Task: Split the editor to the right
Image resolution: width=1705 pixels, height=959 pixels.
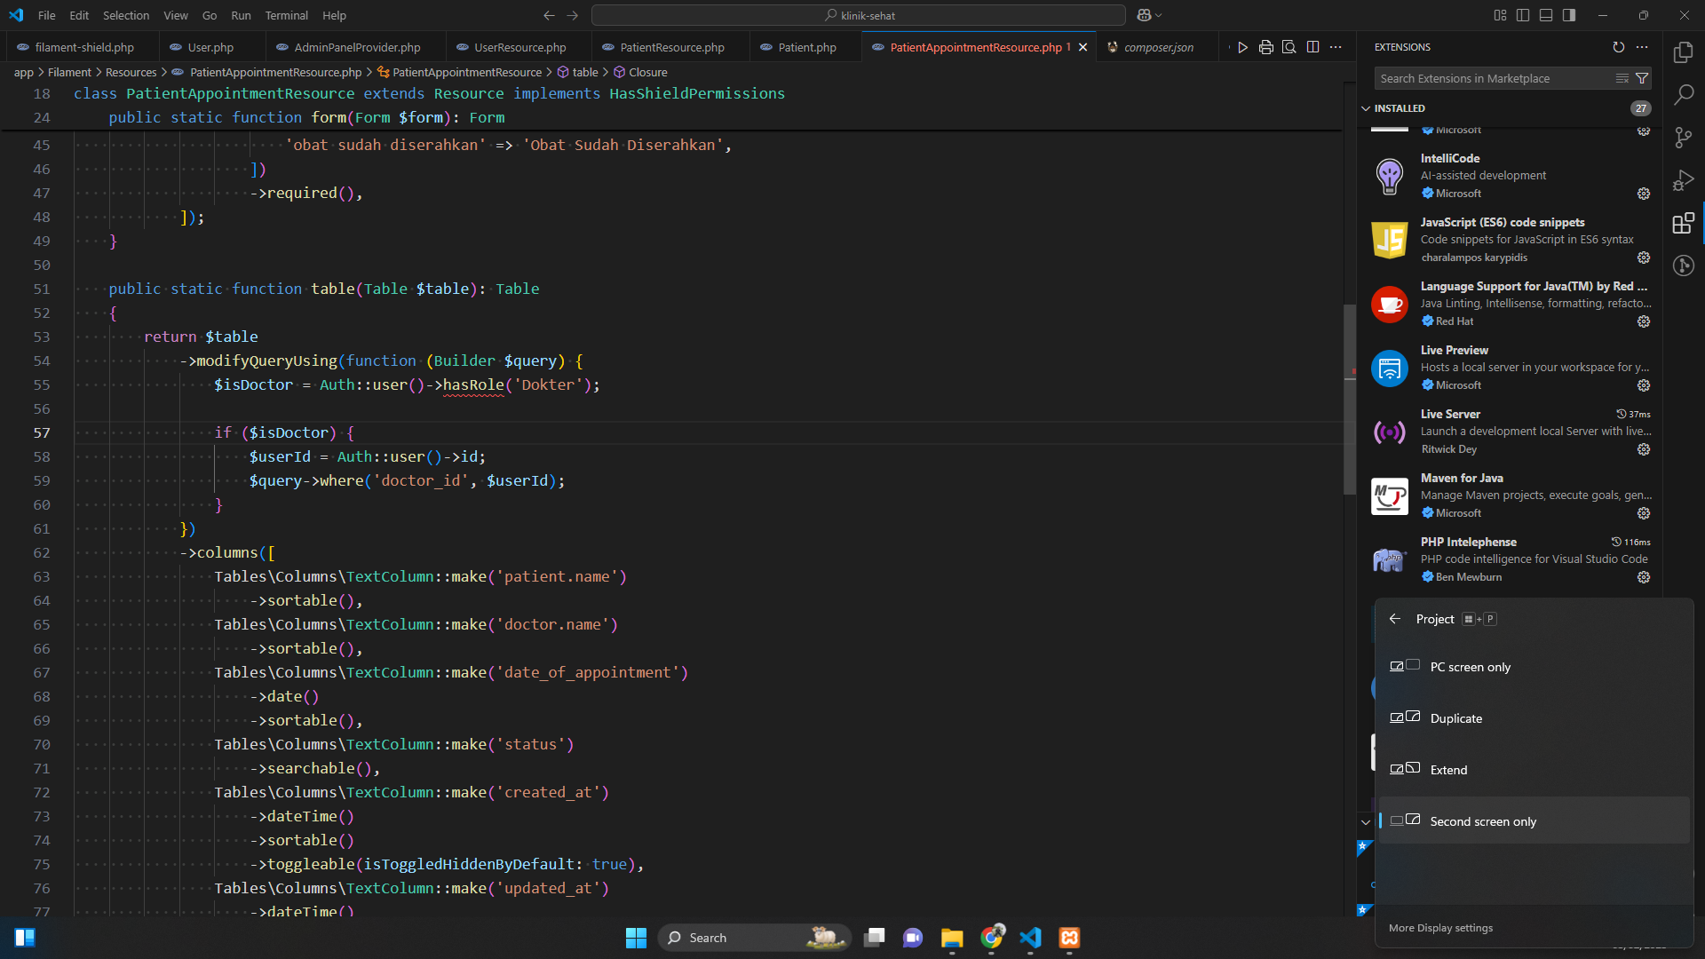Action: tap(1312, 47)
